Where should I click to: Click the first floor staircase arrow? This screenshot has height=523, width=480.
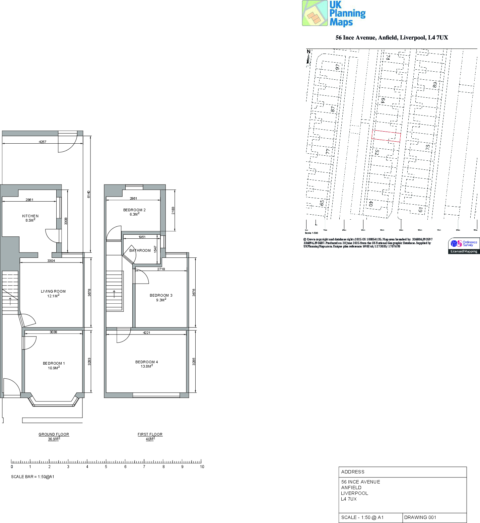[115, 294]
